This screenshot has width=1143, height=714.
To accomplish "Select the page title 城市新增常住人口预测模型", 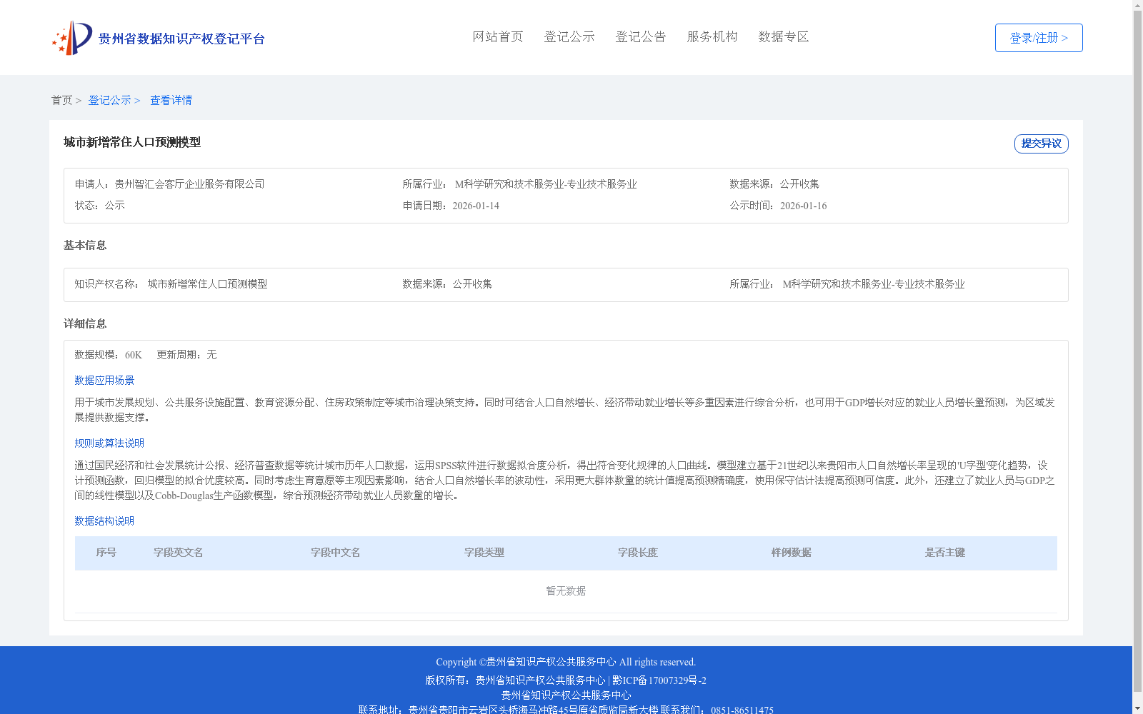I will pos(132,142).
